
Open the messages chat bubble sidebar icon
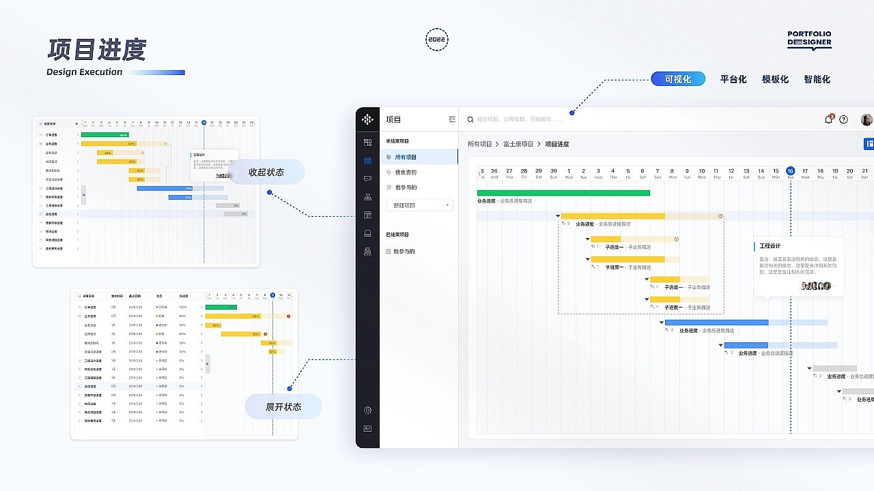point(367,179)
